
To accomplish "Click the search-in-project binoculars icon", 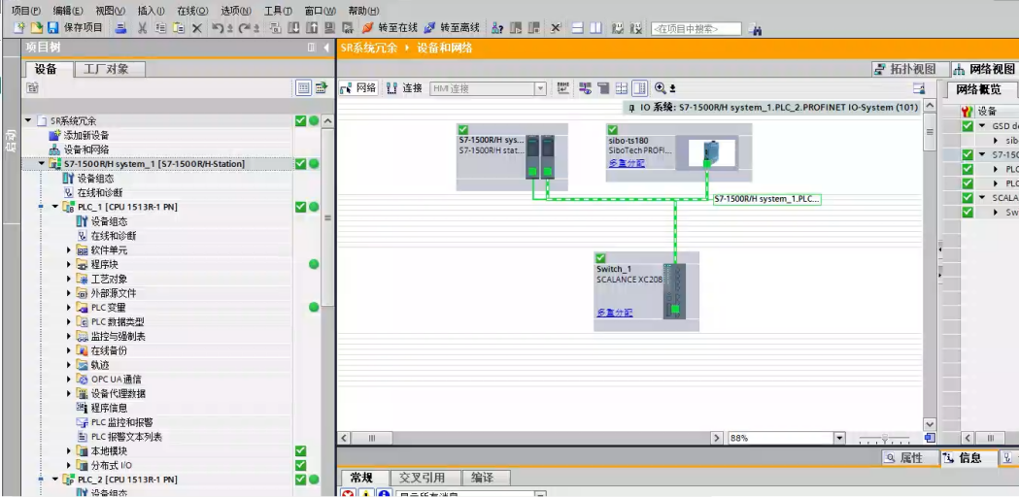I will pos(755,28).
